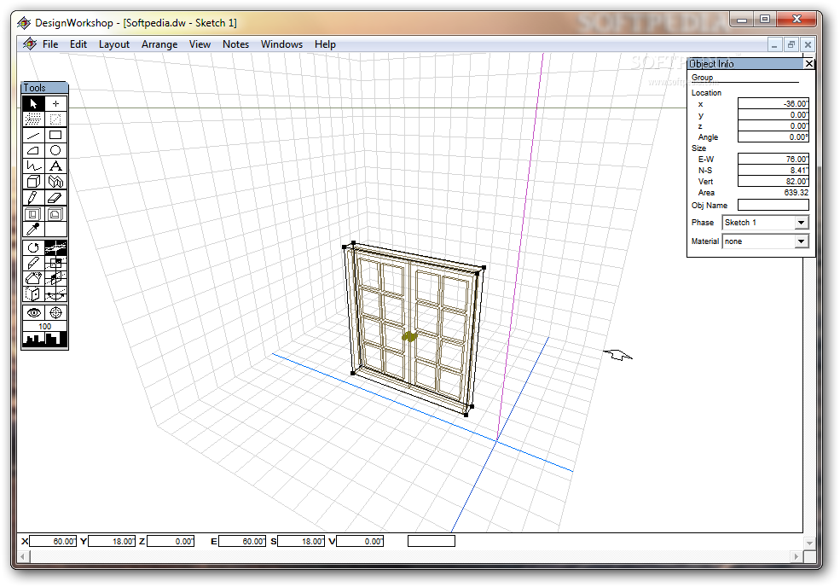Open the Arrange menu

click(x=159, y=44)
